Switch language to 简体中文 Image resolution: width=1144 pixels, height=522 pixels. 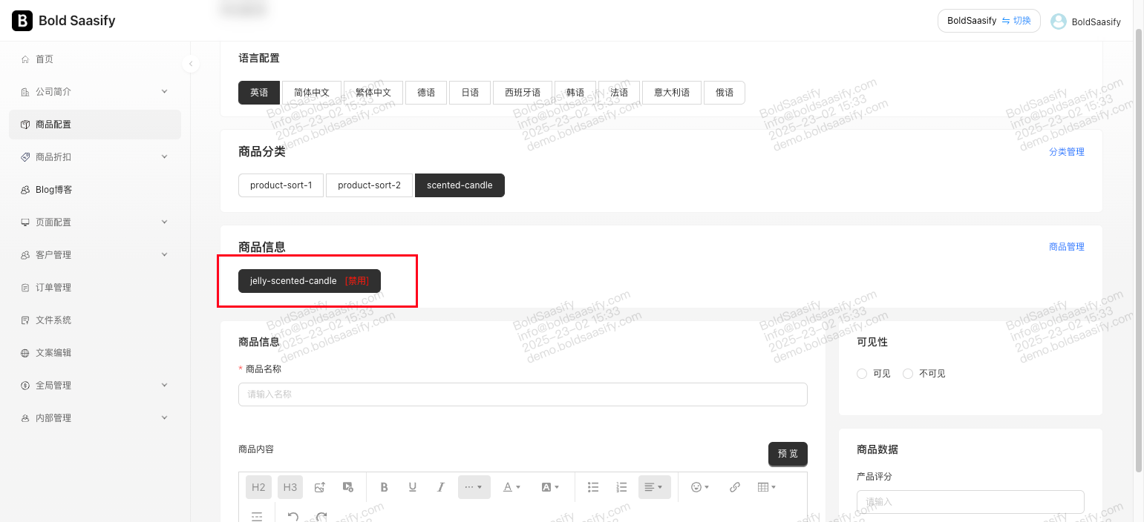point(312,93)
